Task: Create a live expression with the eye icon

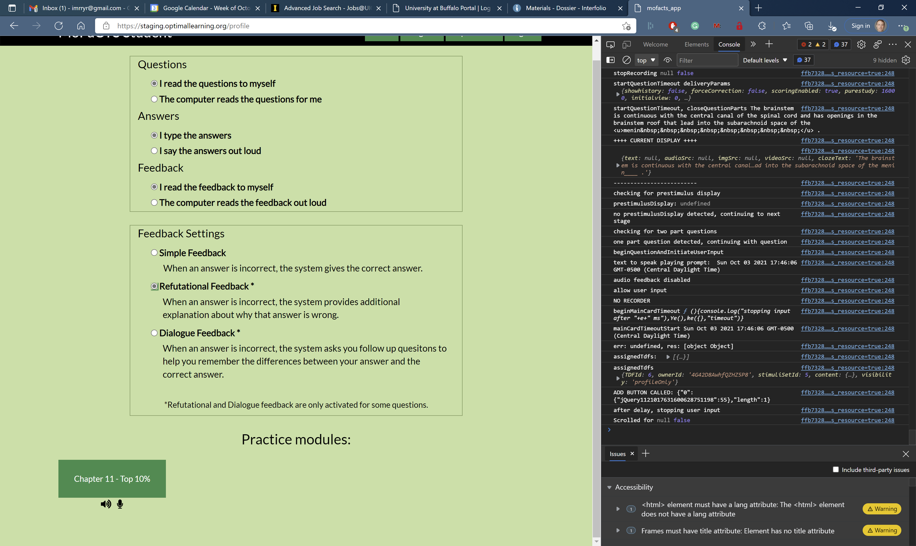Action: tap(667, 60)
